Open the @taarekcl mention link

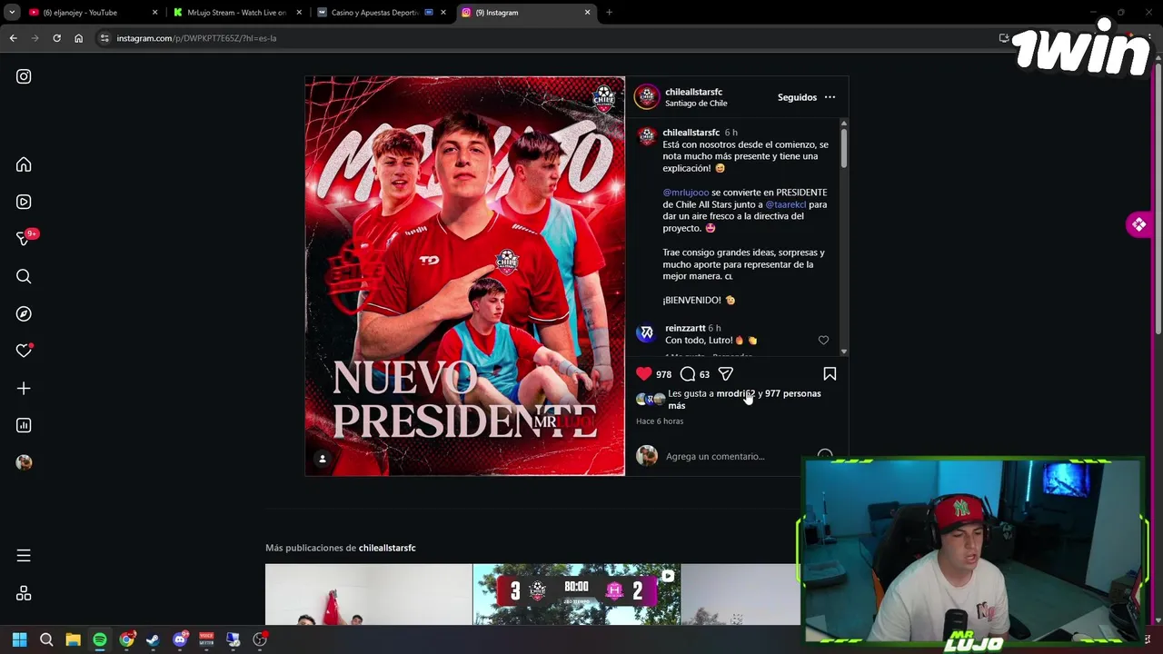[x=785, y=204]
